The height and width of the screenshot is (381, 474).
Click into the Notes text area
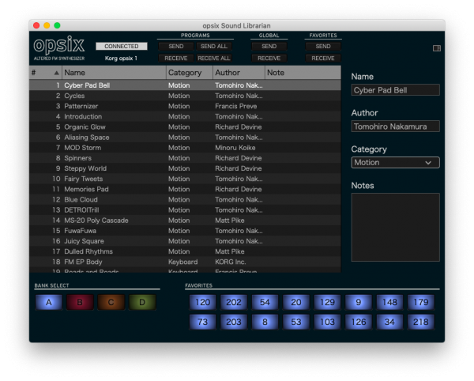[395, 227]
